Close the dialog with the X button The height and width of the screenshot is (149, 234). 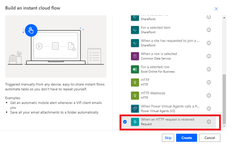(216, 9)
